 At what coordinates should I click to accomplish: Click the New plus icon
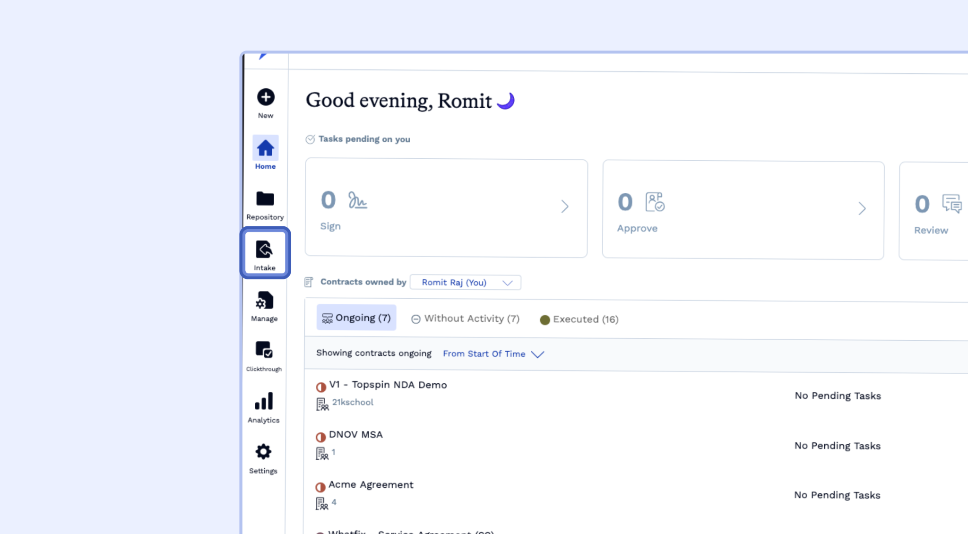pyautogui.click(x=265, y=97)
